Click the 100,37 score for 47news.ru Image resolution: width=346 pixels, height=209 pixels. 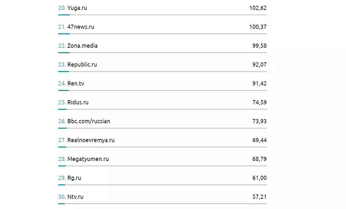[x=258, y=27]
